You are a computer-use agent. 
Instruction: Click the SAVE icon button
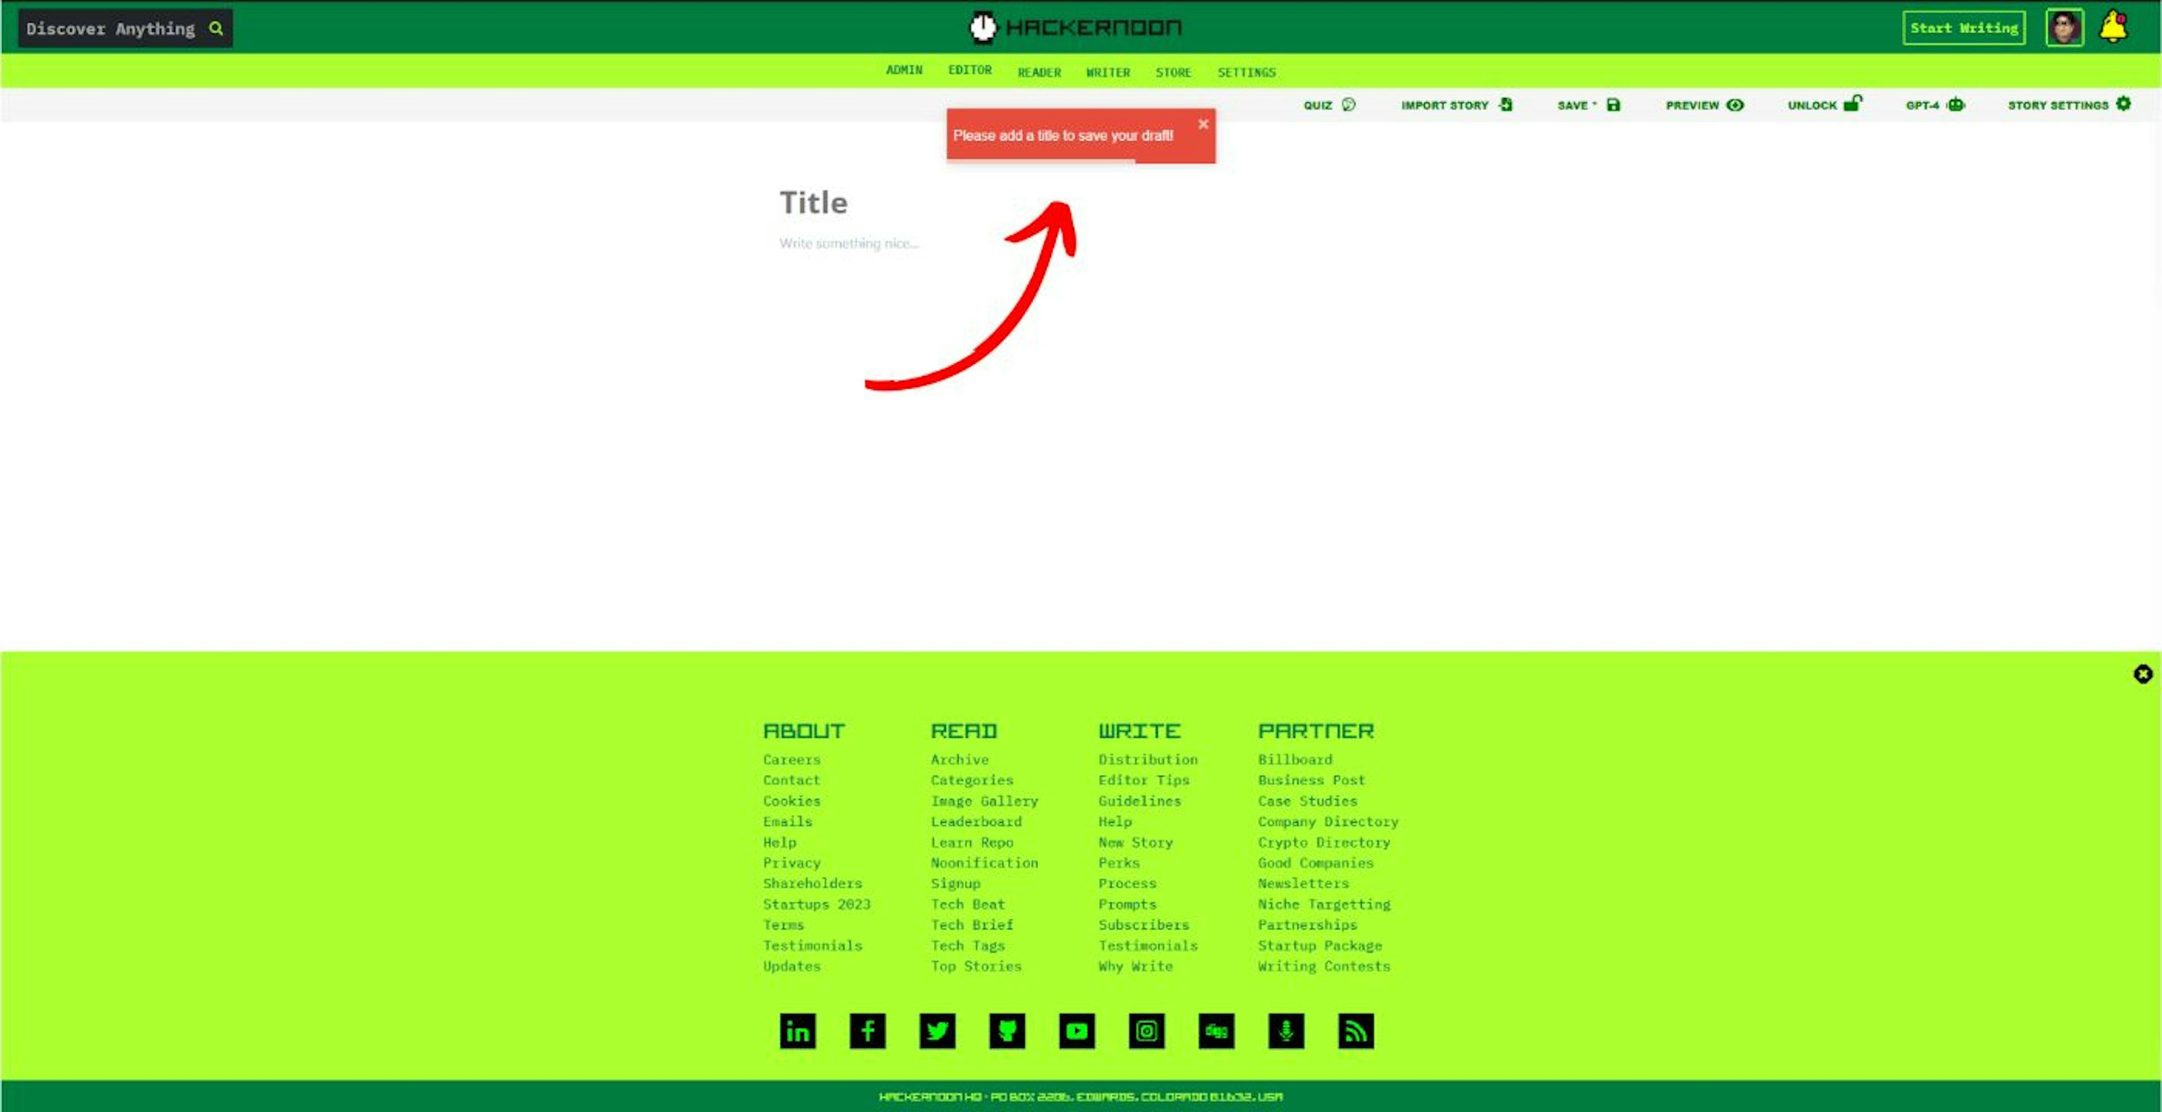tap(1615, 105)
